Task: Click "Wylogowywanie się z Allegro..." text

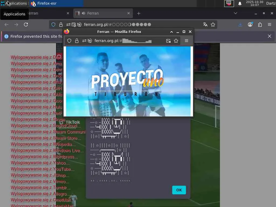Action: click(40, 194)
